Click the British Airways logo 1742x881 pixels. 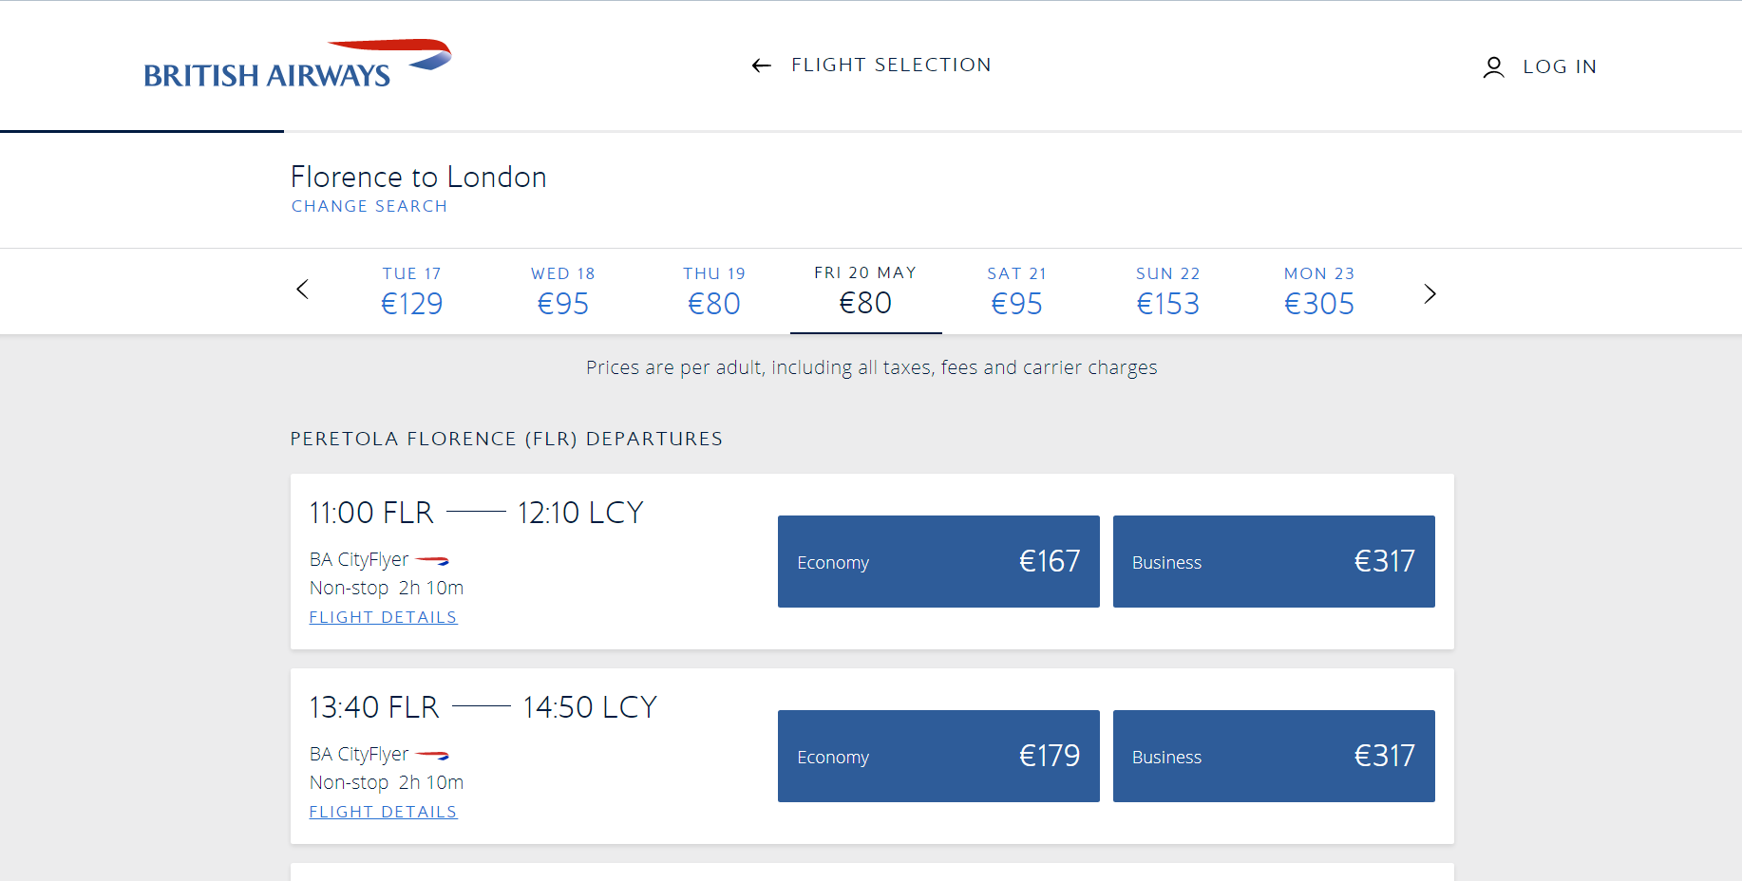tap(297, 65)
